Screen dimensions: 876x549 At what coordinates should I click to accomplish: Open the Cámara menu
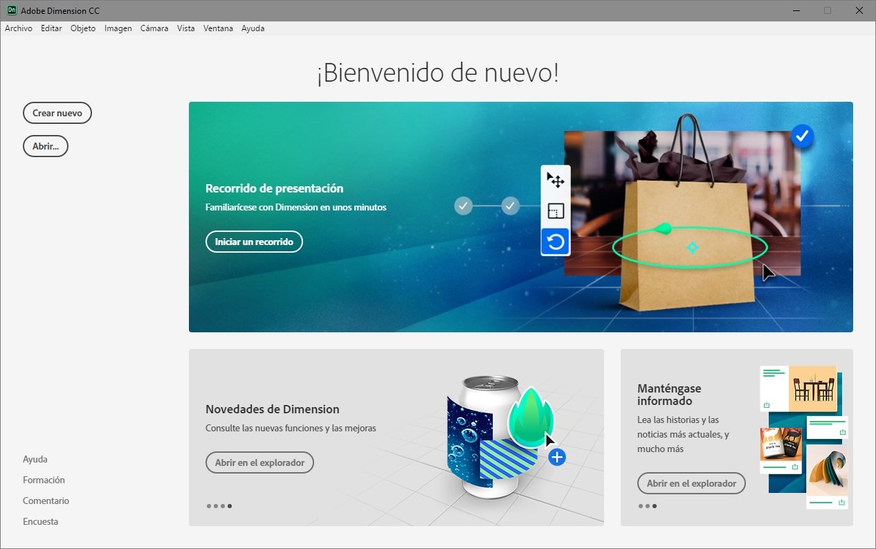coord(154,28)
